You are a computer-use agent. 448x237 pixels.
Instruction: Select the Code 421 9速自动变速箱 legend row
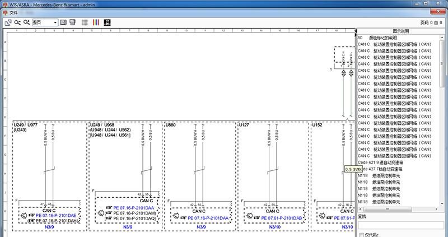[x=399, y=162]
